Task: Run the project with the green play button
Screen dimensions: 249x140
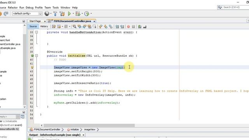Action: point(69,14)
